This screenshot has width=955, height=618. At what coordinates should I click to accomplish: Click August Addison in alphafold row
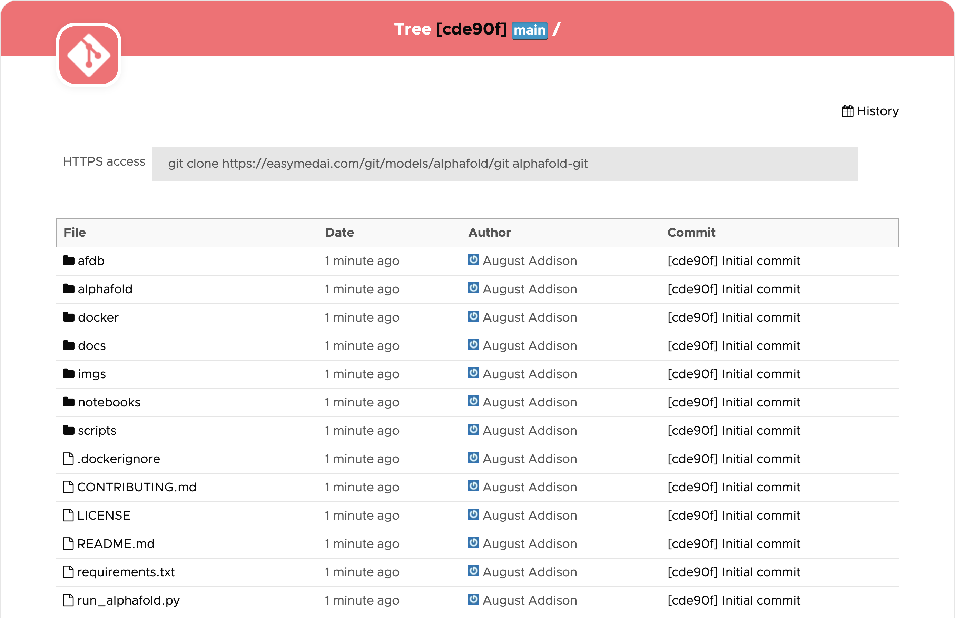530,289
